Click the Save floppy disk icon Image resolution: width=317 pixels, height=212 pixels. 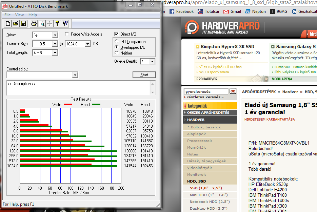click(23, 24)
